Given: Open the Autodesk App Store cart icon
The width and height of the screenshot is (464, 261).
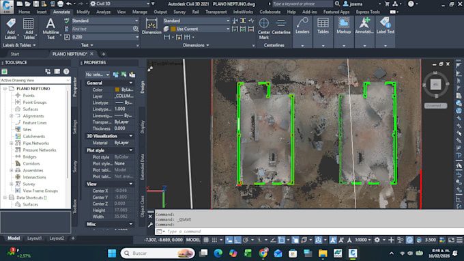Looking at the screenshot, I should (x=387, y=4).
